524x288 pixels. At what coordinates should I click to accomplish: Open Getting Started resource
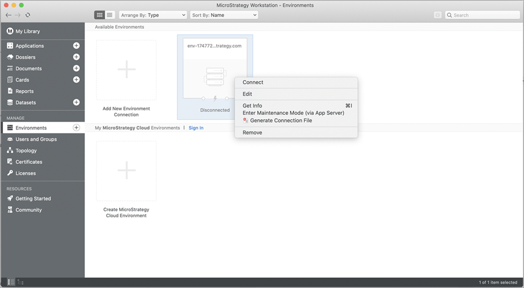point(33,199)
